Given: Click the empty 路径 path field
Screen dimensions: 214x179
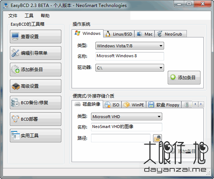Looking at the screenshot, I should tap(121, 138).
